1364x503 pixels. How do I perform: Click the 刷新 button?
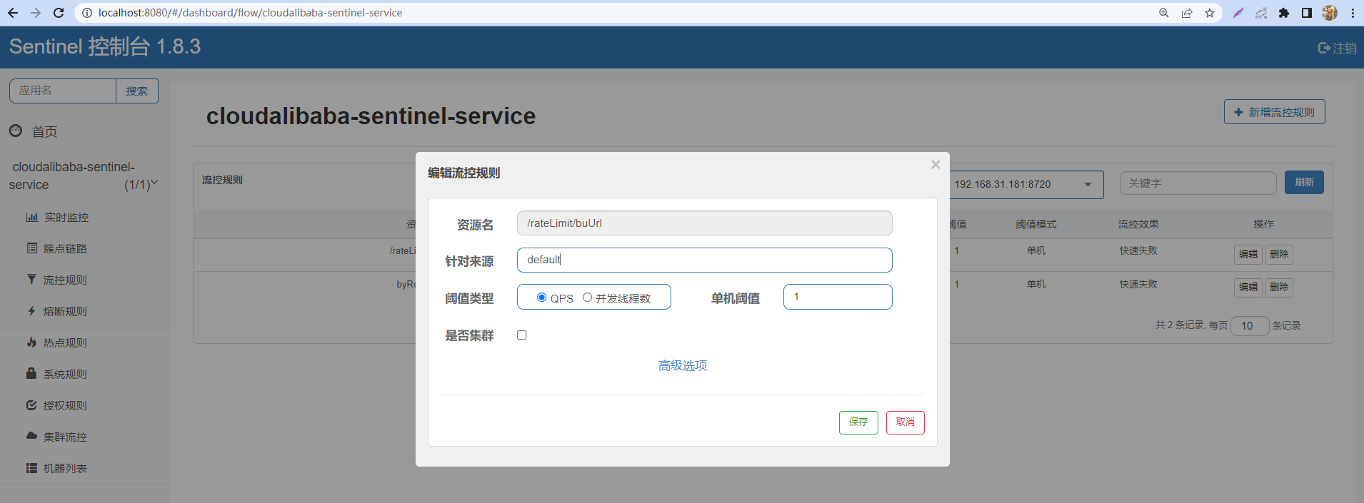(1304, 183)
